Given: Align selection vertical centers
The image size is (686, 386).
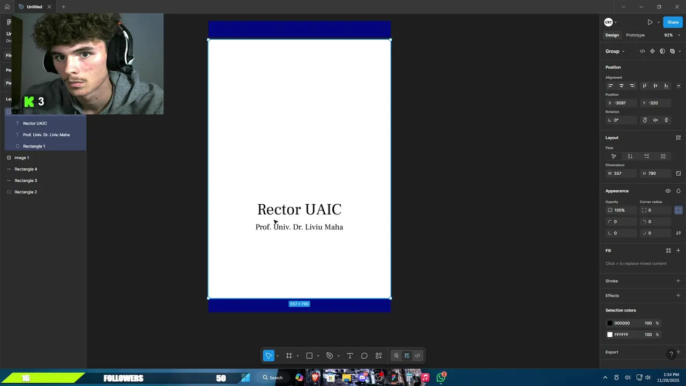Looking at the screenshot, I should click(655, 86).
